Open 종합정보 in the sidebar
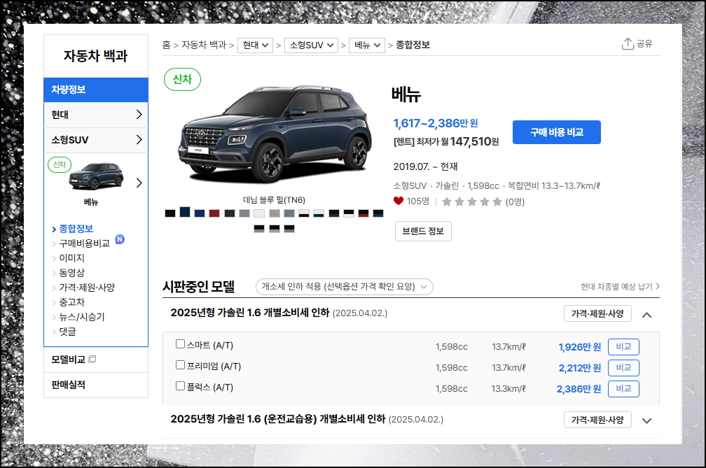 76,229
